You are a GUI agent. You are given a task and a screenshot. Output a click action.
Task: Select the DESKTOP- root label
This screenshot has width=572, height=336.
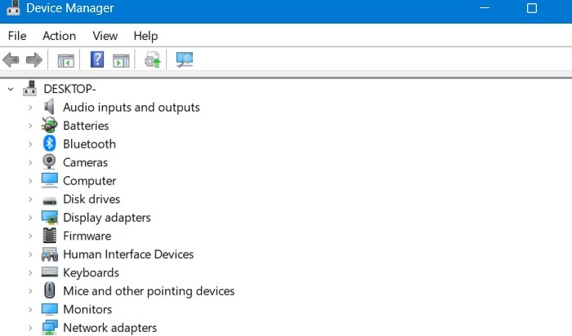point(69,89)
